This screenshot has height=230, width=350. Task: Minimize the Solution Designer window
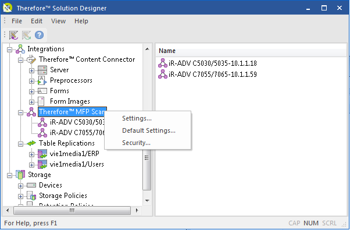coord(308,8)
